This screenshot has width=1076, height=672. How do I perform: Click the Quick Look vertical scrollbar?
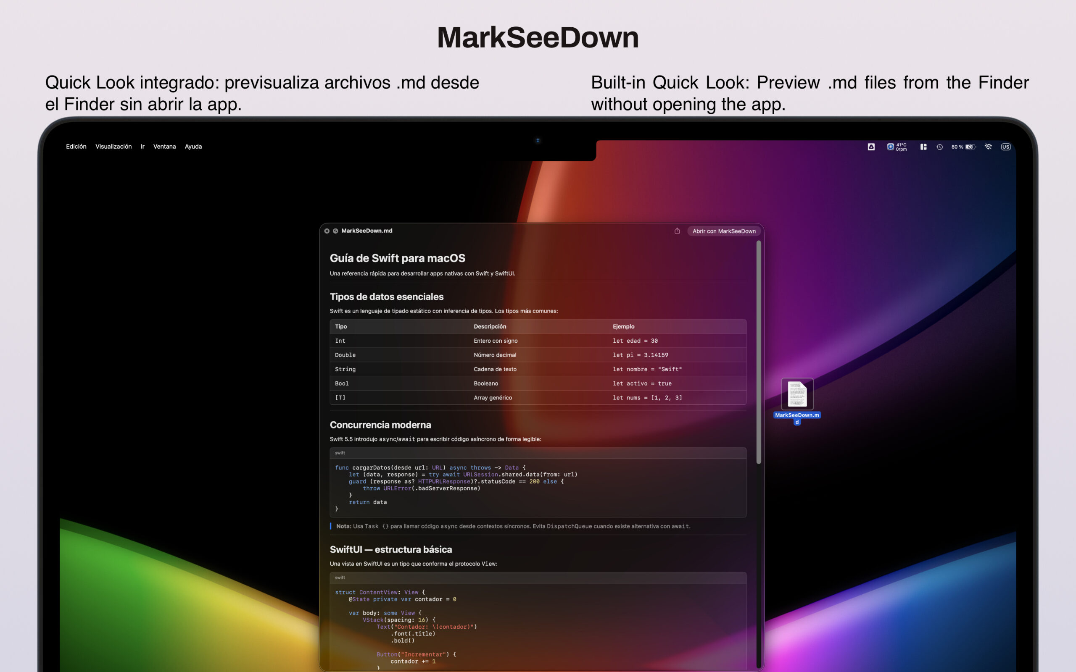(x=759, y=352)
